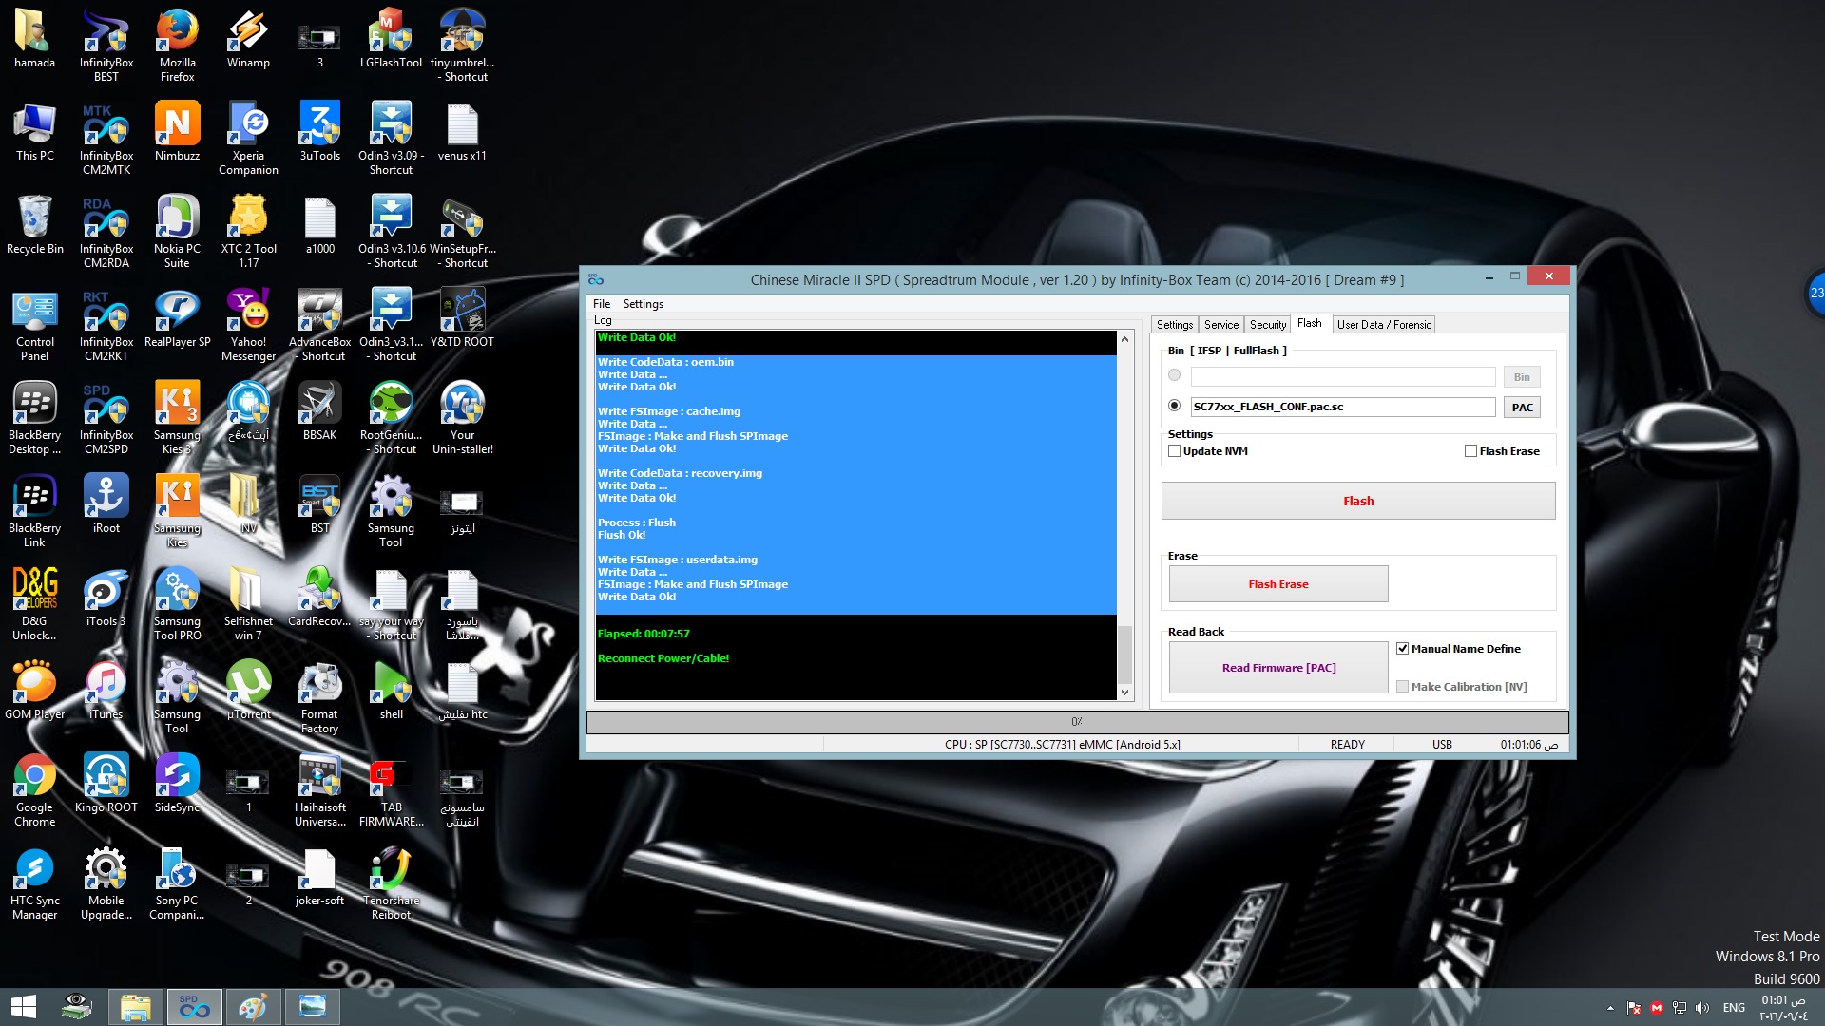Select the PAC file radio button

pos(1175,406)
